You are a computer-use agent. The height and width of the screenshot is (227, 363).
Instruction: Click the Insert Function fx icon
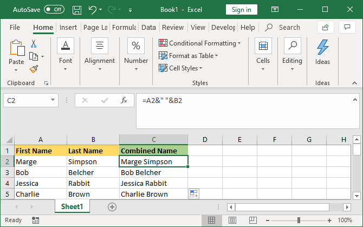coord(124,100)
